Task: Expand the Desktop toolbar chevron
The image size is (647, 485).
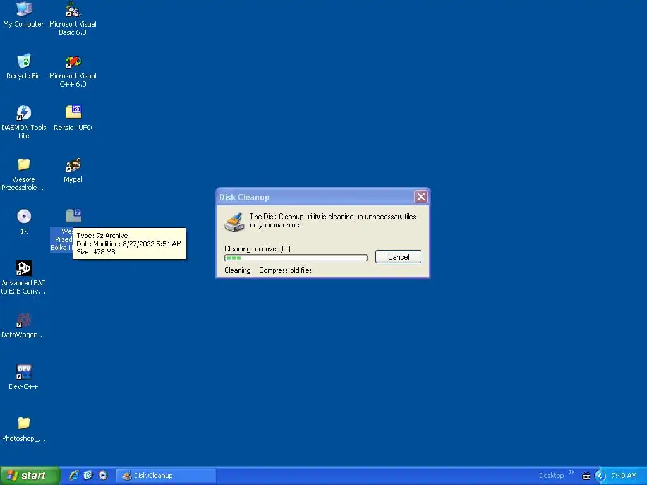Action: (571, 472)
